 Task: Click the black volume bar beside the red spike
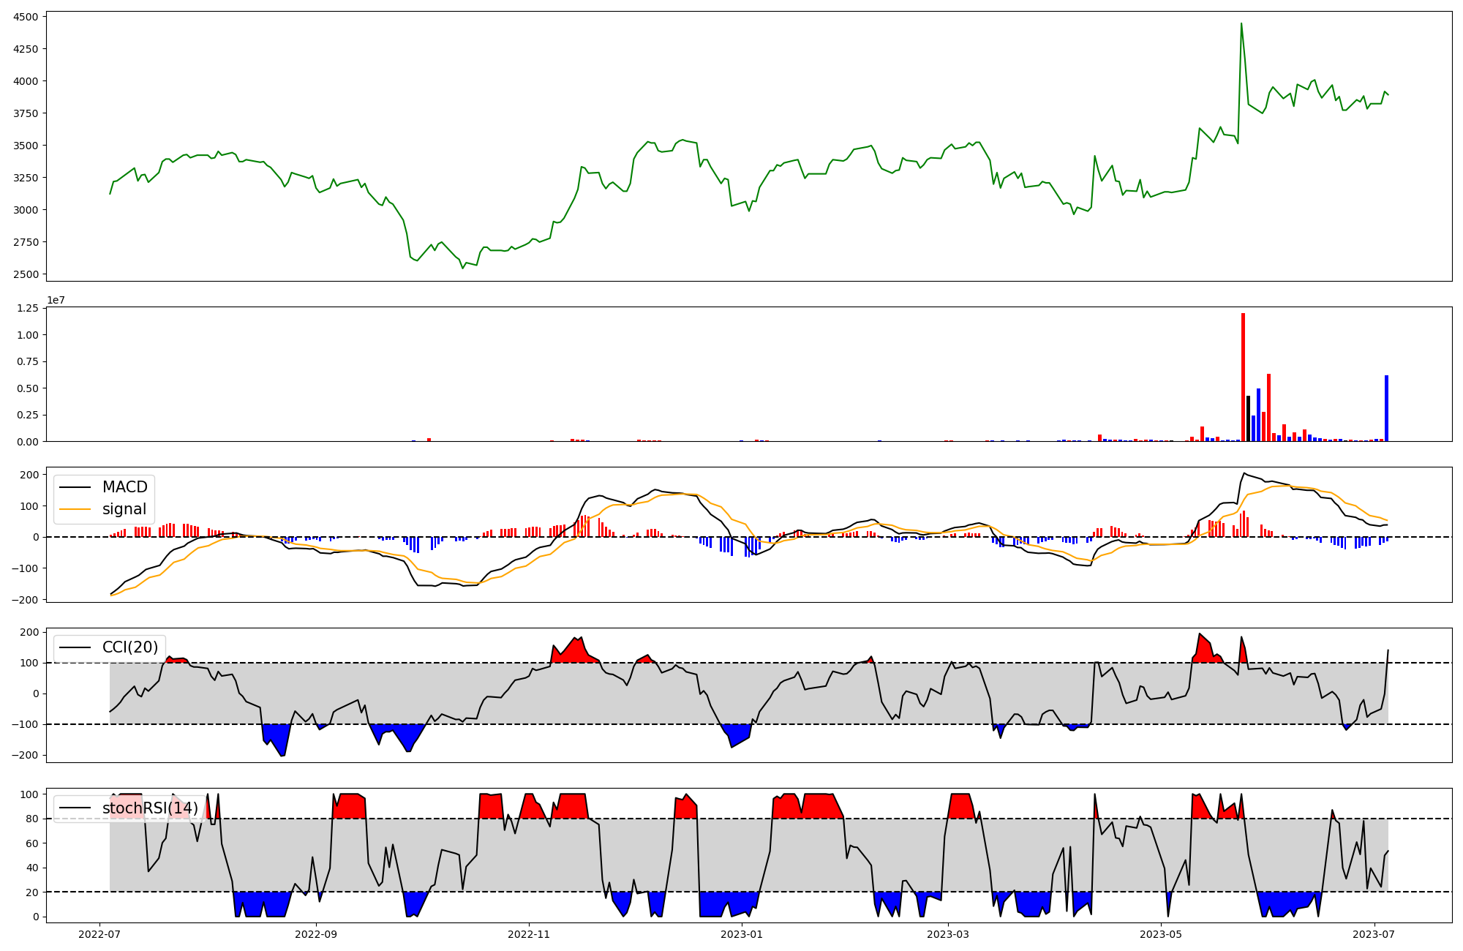1248,418
